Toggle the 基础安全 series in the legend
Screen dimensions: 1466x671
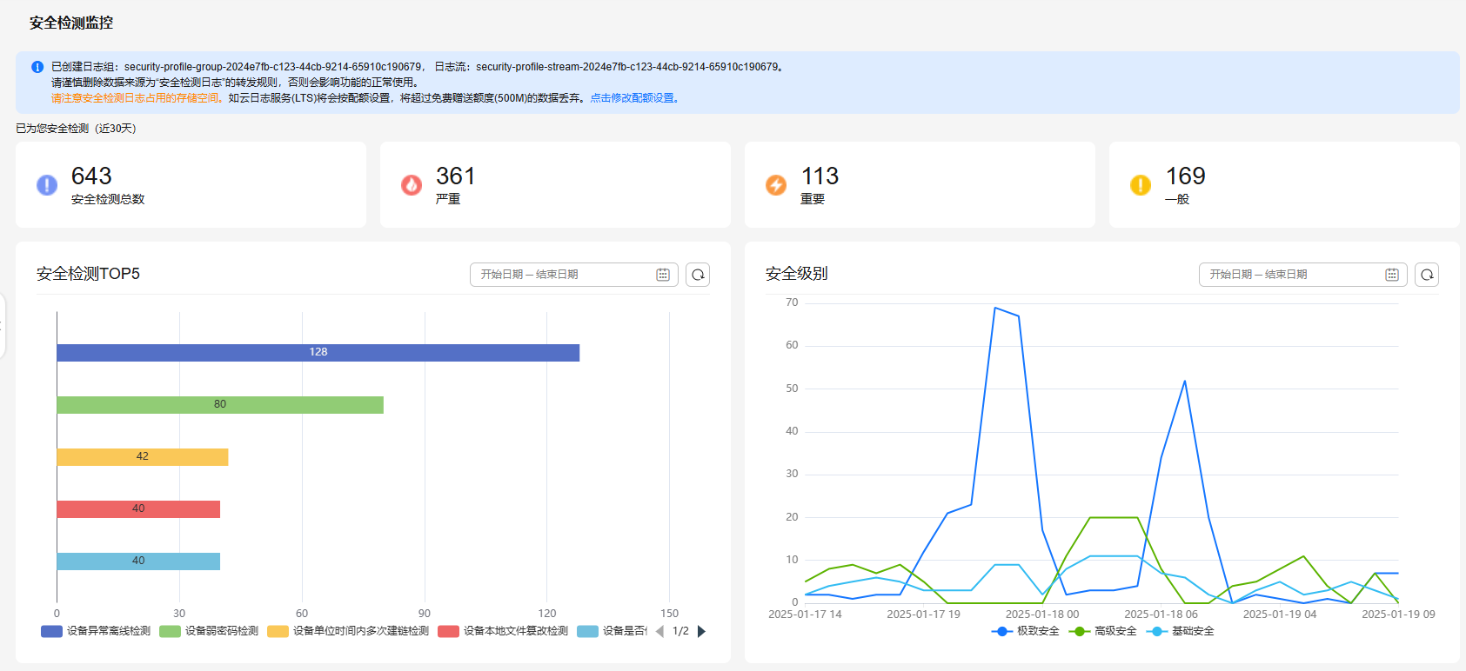click(x=1181, y=631)
